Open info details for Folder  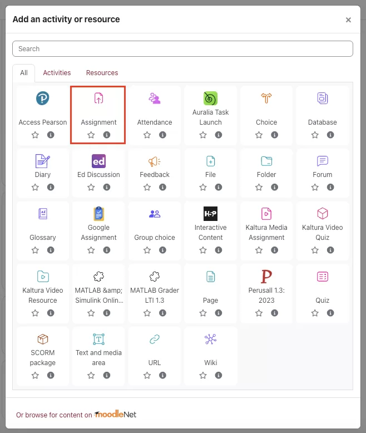pos(274,187)
